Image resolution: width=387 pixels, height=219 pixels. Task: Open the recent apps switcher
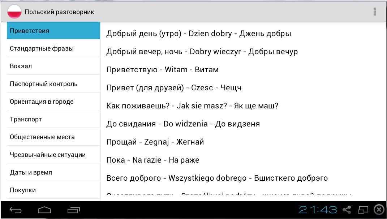pyautogui.click(x=74, y=210)
